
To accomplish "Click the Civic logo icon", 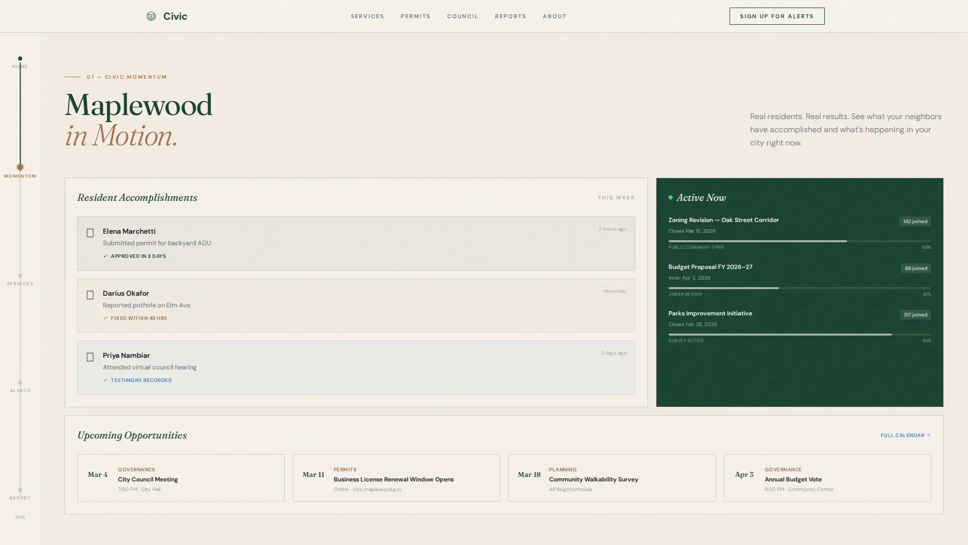I will (x=151, y=16).
